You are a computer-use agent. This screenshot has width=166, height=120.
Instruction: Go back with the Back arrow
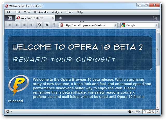tap(17, 25)
